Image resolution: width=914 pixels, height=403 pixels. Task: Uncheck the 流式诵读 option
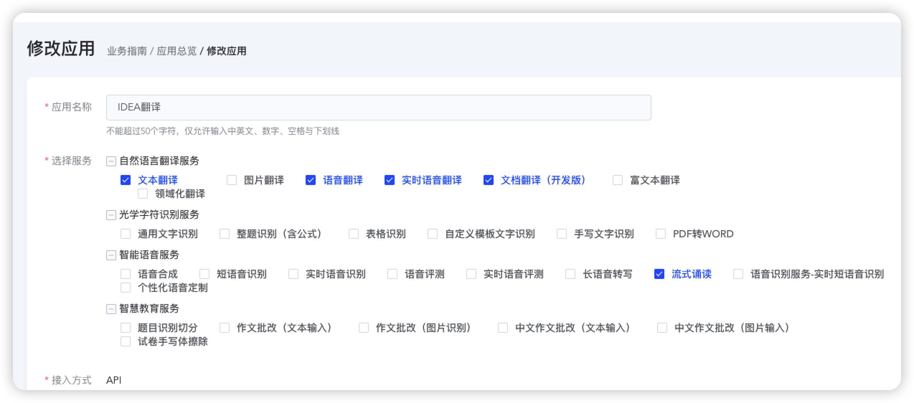(x=659, y=274)
